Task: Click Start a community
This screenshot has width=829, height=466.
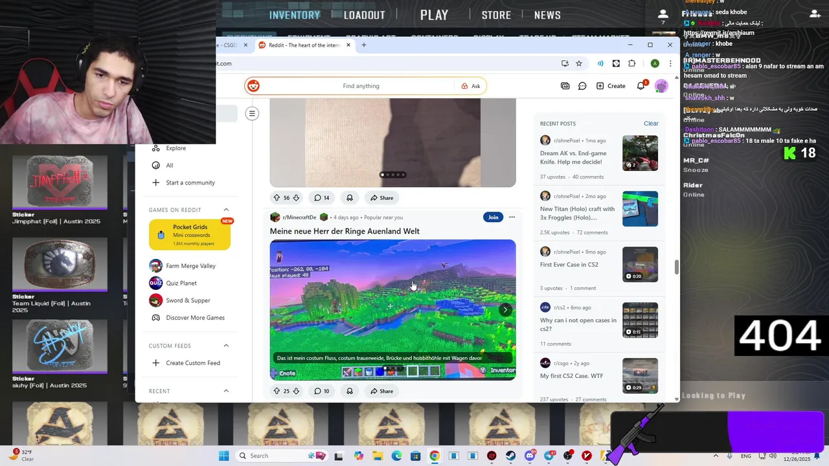Action: (190, 183)
